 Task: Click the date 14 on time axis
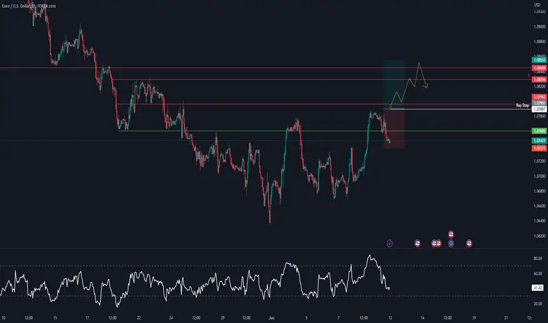(422, 318)
